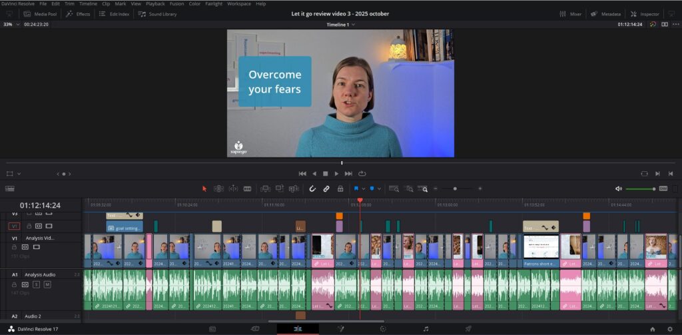The height and width of the screenshot is (335, 682).
Task: Mute the A1 Analysis Audio track
Action: (47, 284)
